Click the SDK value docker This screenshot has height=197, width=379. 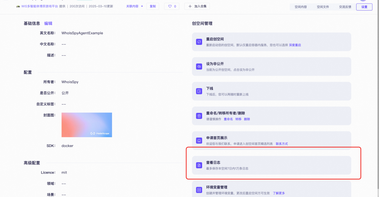pyautogui.click(x=67, y=146)
